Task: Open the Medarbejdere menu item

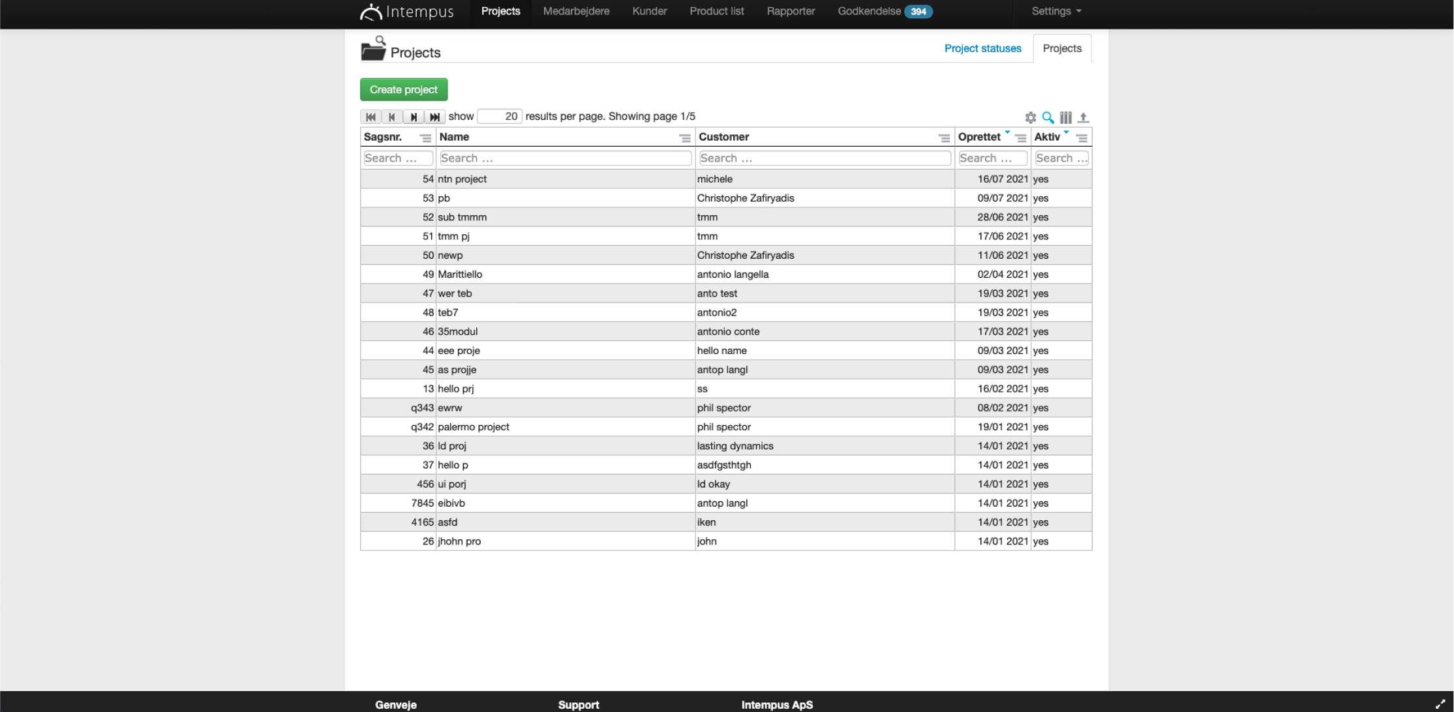Action: [x=576, y=11]
